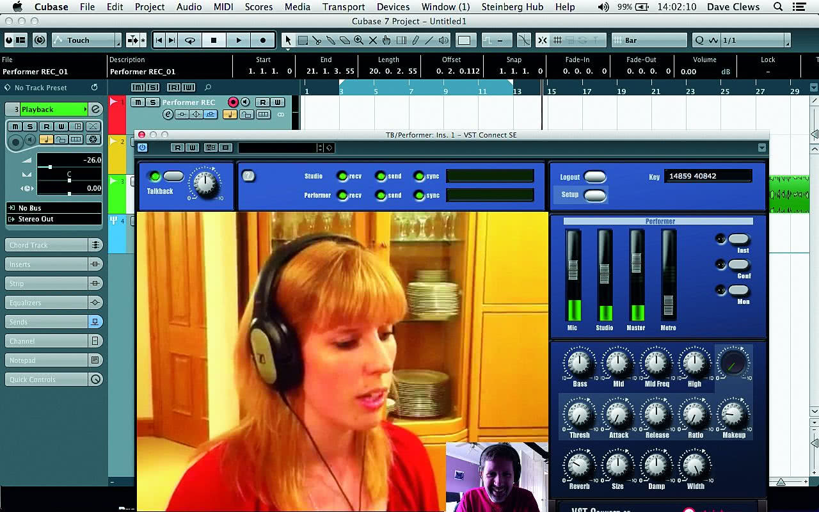The width and height of the screenshot is (819, 512).
Task: Open the Steinberg Hub menu
Action: [512, 7]
